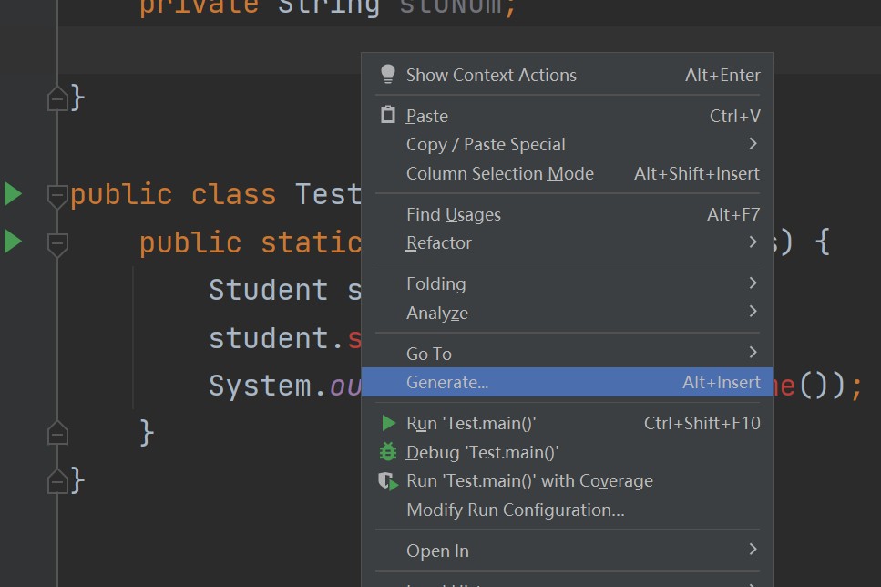Click the Debug 'Test.main()' bug icon
This screenshot has height=587, width=881.
(388, 452)
